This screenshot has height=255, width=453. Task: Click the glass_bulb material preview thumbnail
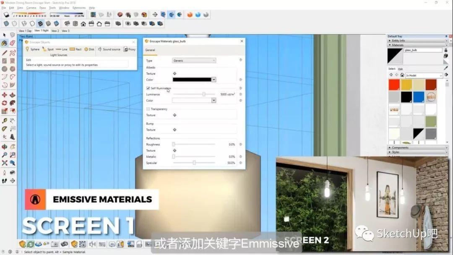(x=395, y=56)
